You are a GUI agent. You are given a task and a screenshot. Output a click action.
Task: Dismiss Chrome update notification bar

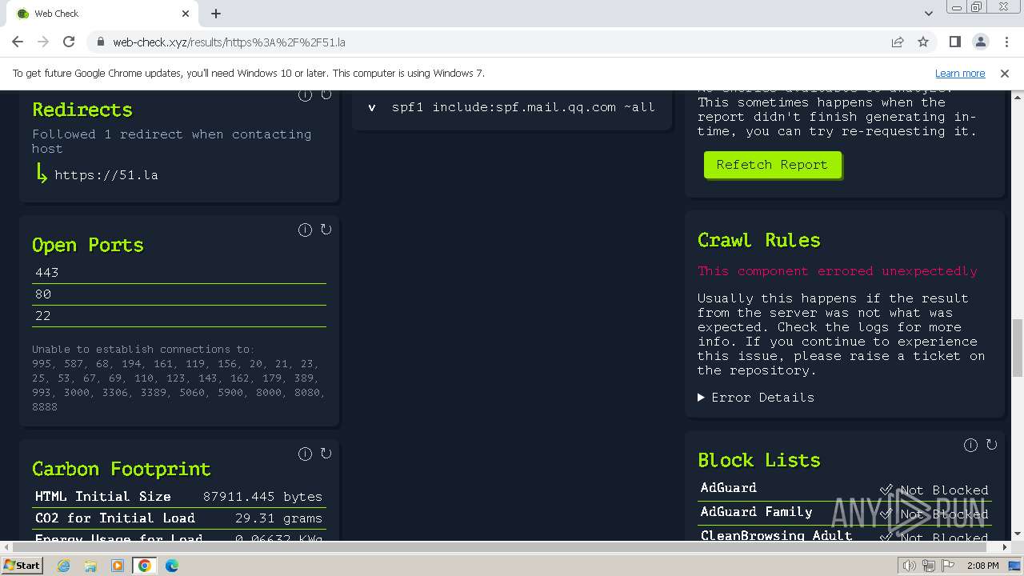click(x=1005, y=74)
